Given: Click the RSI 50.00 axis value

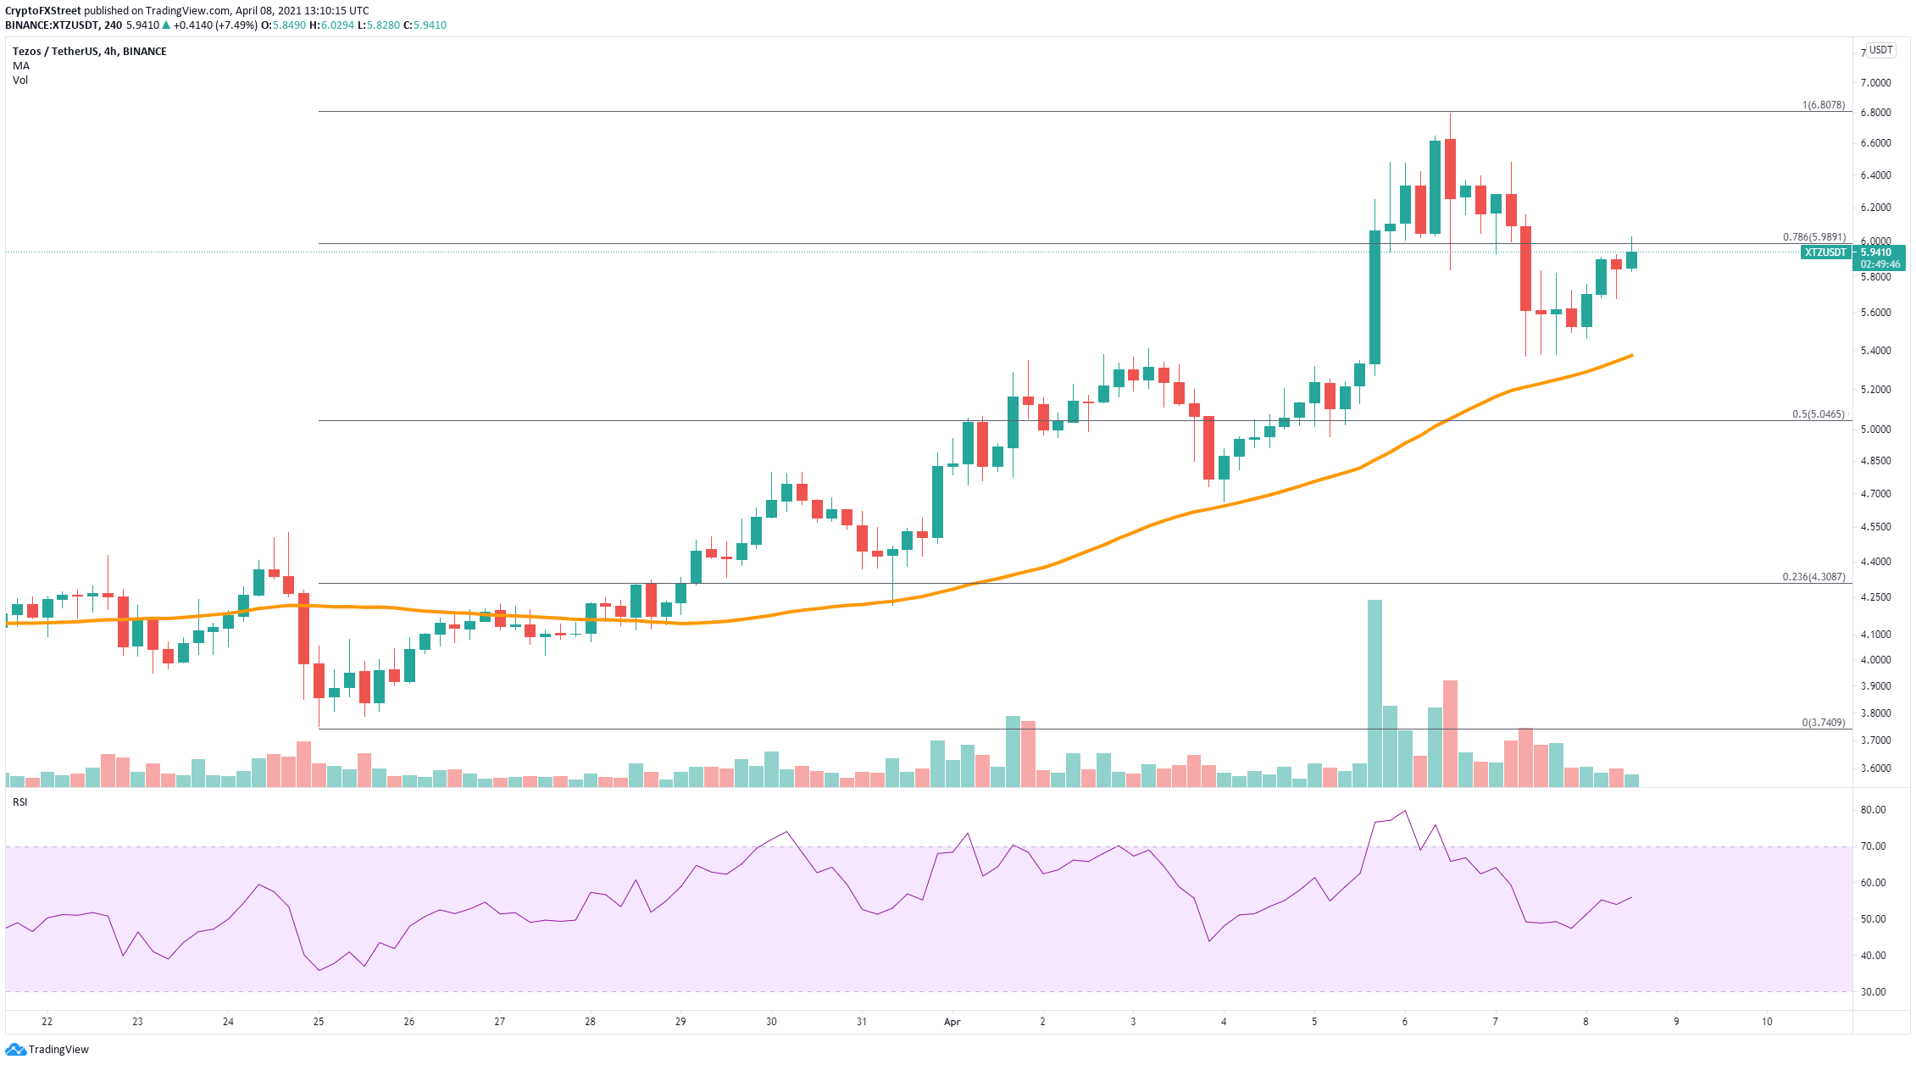Looking at the screenshot, I should click(1873, 919).
